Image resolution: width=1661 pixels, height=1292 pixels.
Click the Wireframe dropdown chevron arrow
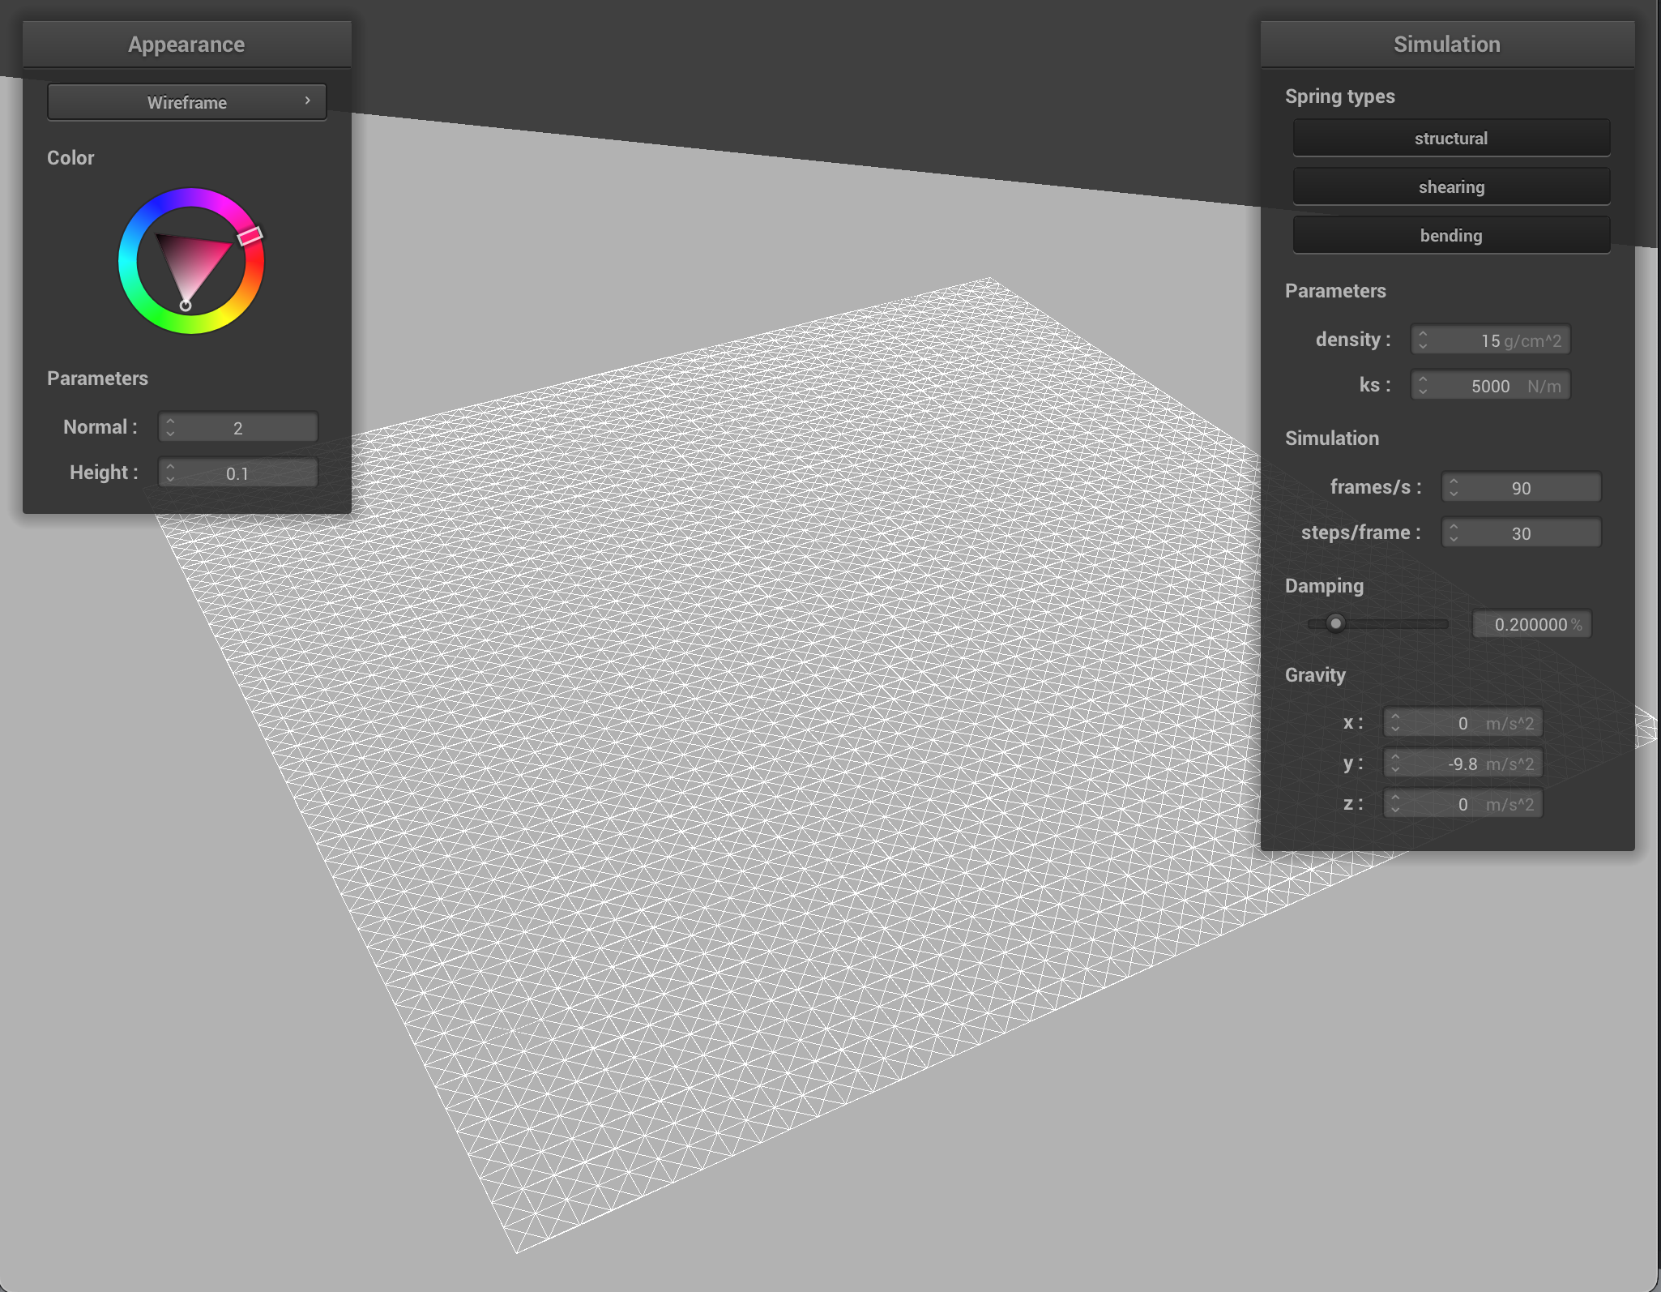point(308,101)
